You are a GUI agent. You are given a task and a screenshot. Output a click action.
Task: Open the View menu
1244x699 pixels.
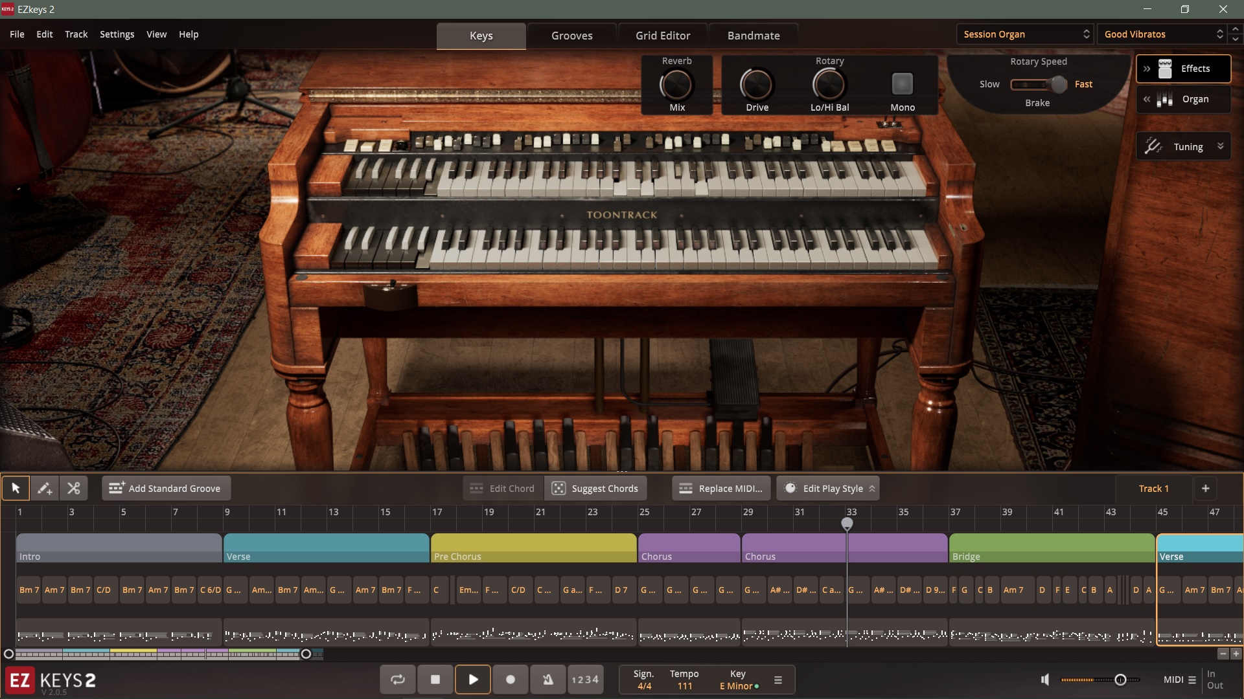click(x=156, y=34)
